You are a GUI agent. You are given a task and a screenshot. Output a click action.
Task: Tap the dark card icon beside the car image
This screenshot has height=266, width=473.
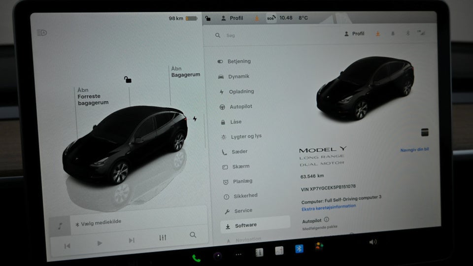[x=425, y=132]
